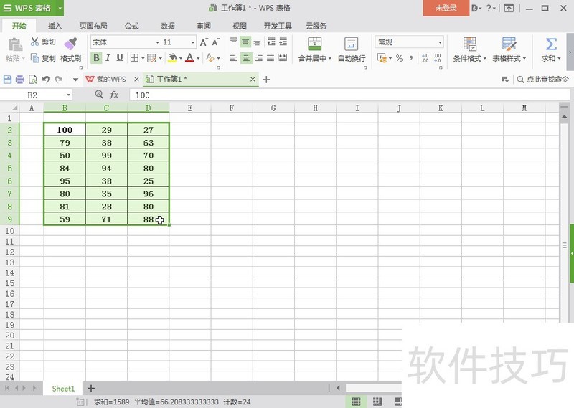Align text left
The height and width of the screenshot is (408, 574).
[232, 58]
